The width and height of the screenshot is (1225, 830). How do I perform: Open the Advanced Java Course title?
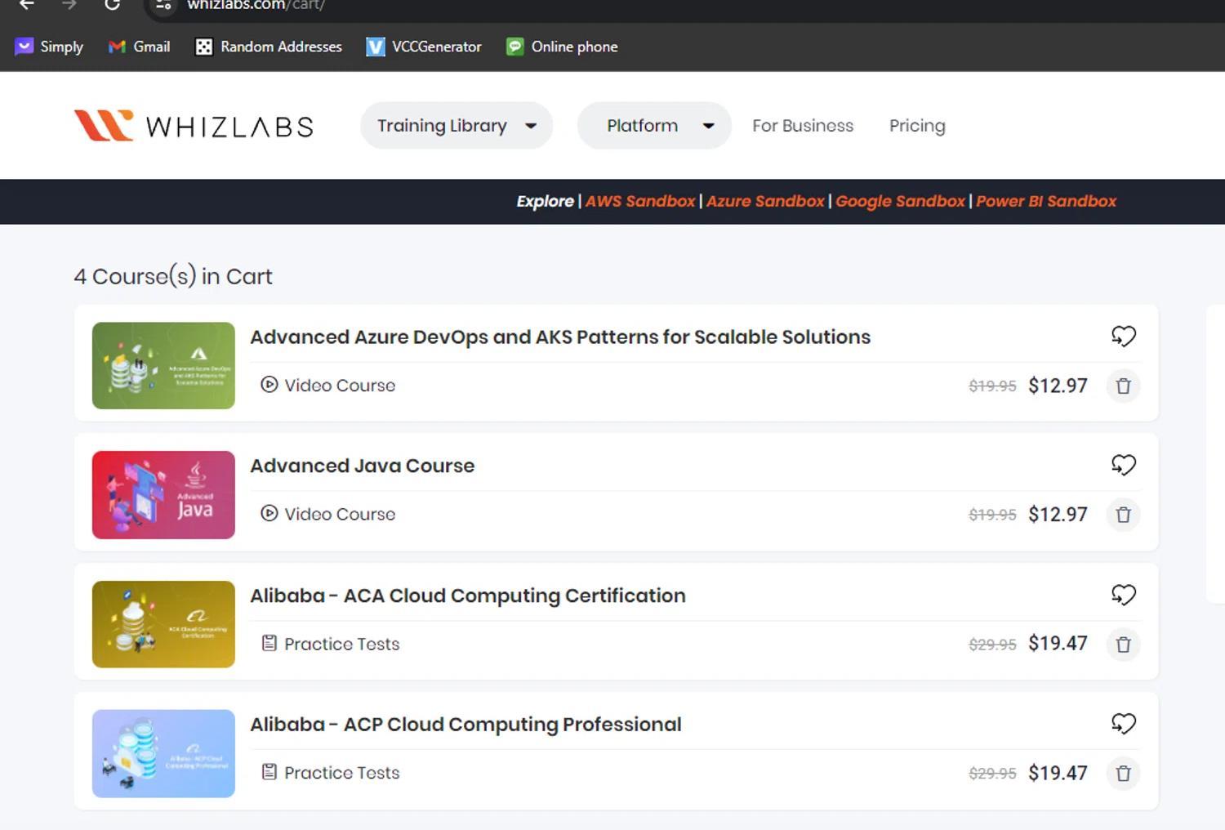tap(362, 466)
